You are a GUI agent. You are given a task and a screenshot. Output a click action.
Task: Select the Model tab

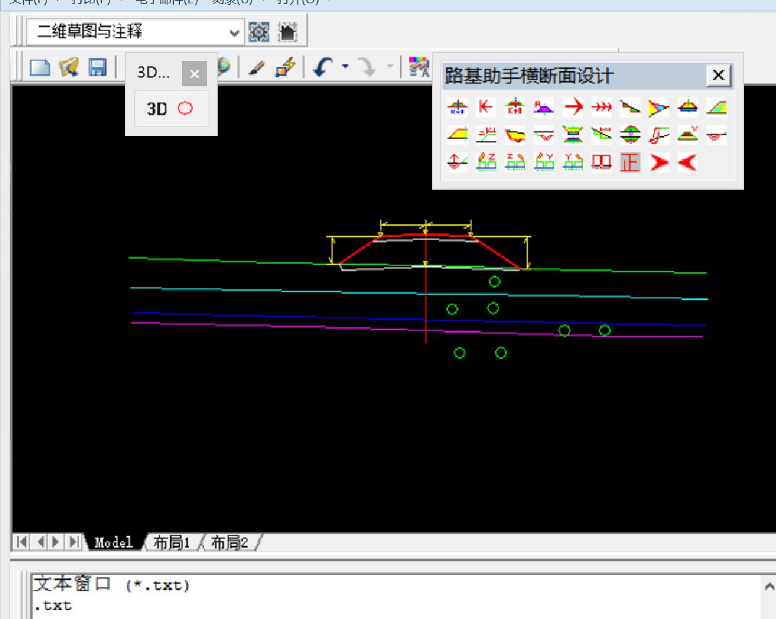113,543
